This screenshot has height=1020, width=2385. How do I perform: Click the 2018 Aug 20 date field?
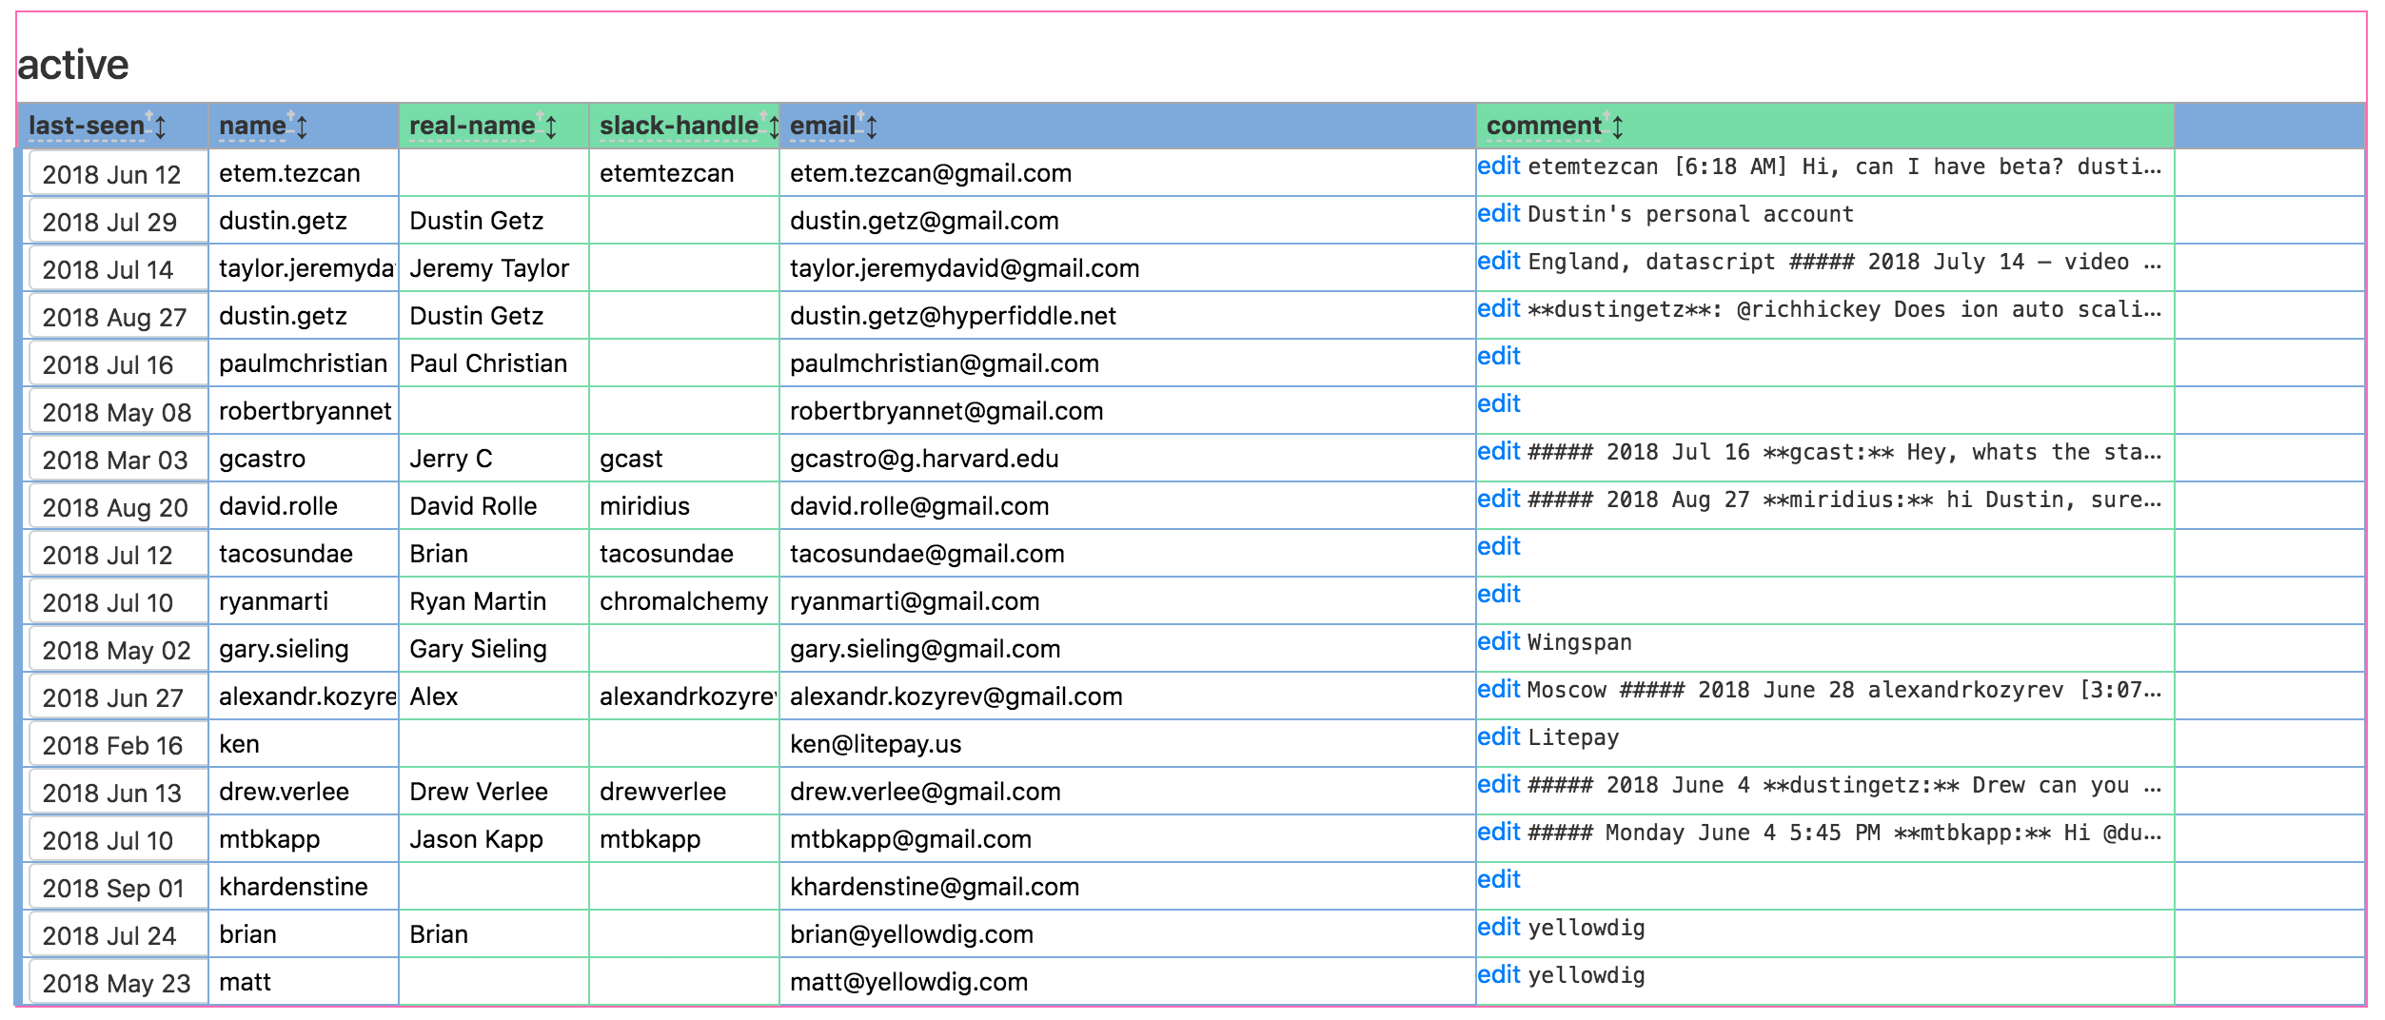(x=118, y=507)
